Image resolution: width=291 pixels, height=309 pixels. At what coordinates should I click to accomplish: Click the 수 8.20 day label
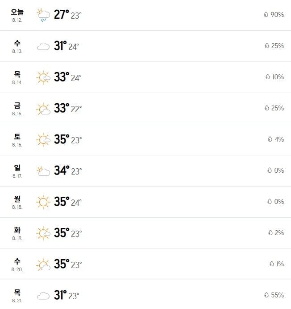[17, 264]
